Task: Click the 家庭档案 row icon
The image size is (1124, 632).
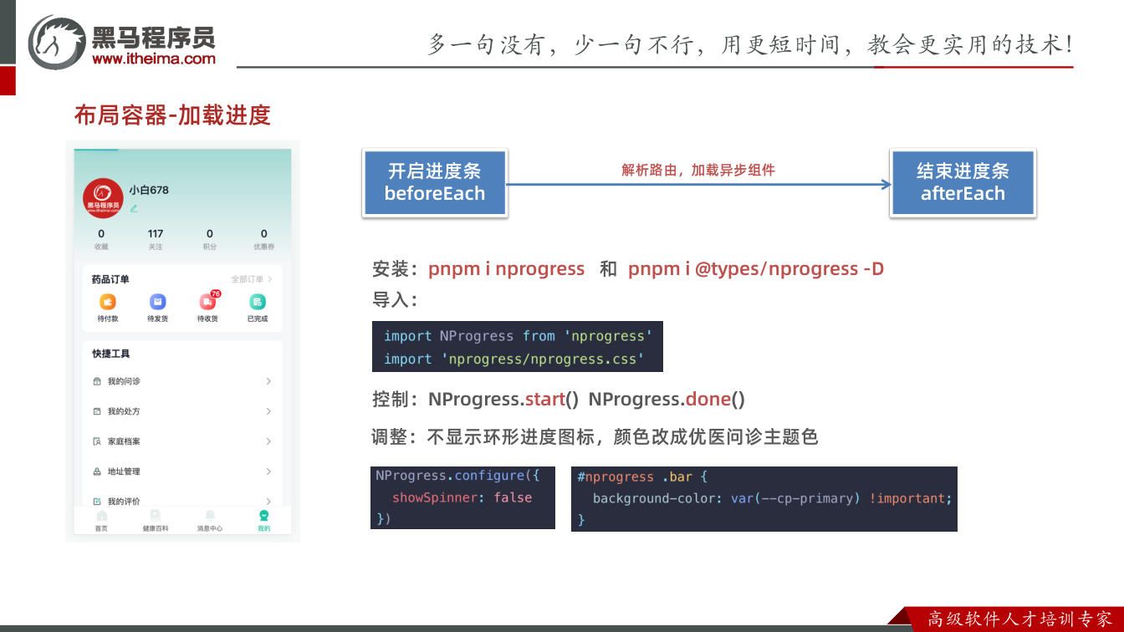Action: click(97, 441)
